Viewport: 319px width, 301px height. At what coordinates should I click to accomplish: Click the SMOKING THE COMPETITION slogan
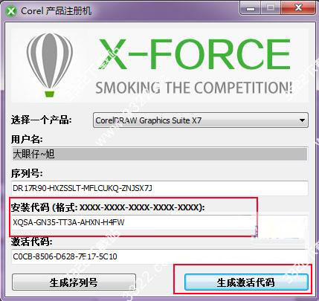click(194, 87)
